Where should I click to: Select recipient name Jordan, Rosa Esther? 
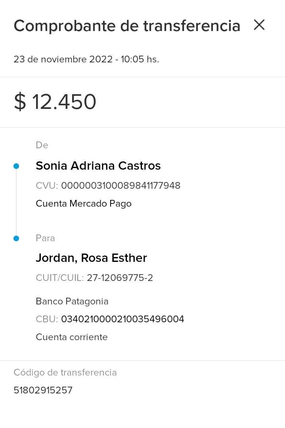91,258
